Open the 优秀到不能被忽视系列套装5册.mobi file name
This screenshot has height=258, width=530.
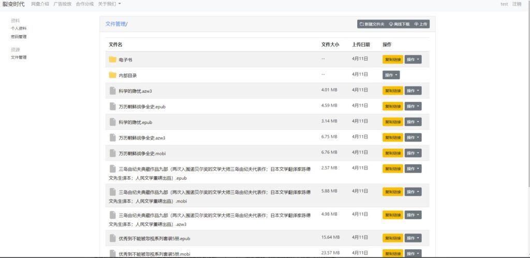(x=154, y=254)
